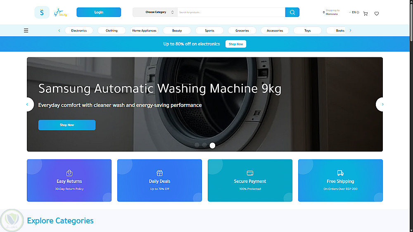413x232 pixels.
Task: Select the Beauty category pill
Action: coord(177,31)
